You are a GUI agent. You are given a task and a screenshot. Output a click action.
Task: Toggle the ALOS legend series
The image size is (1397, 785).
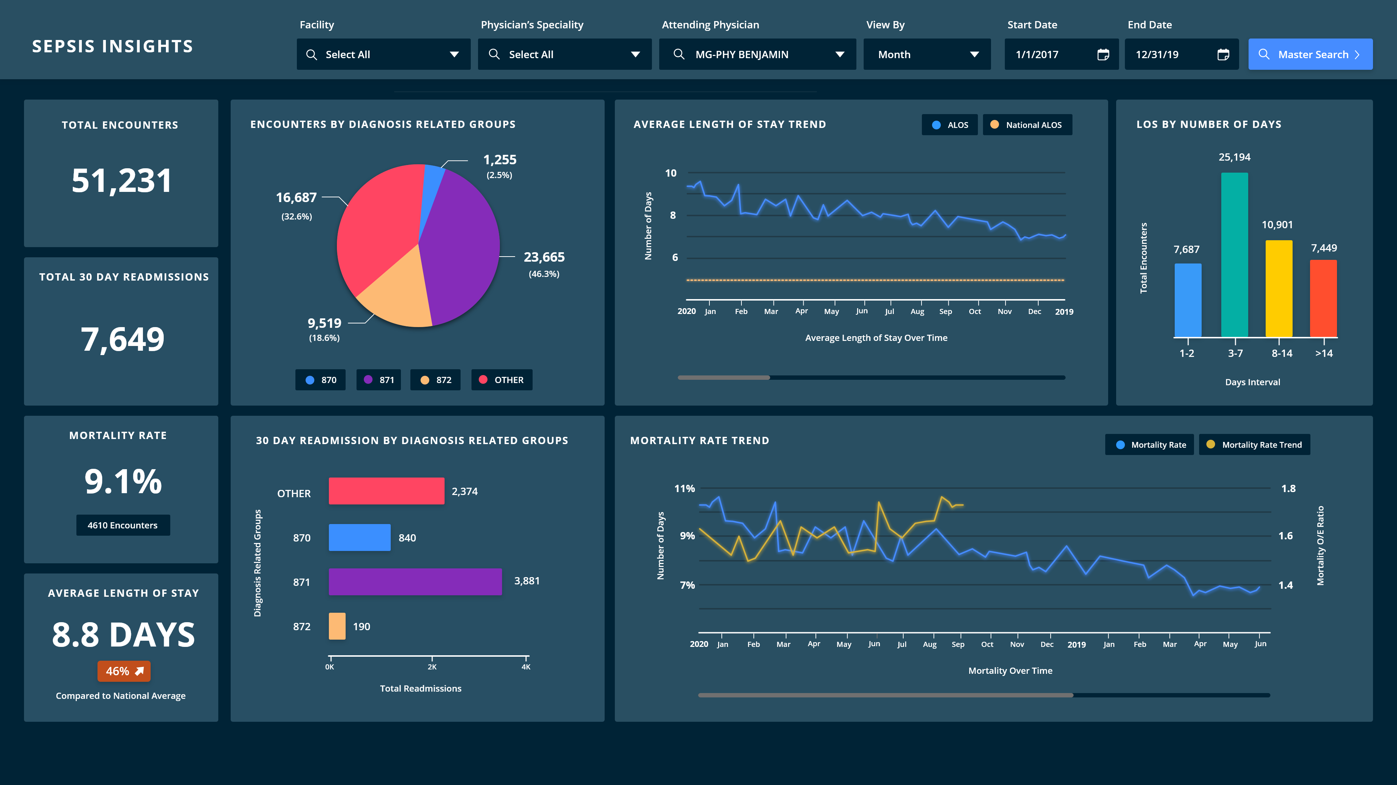pyautogui.click(x=950, y=125)
